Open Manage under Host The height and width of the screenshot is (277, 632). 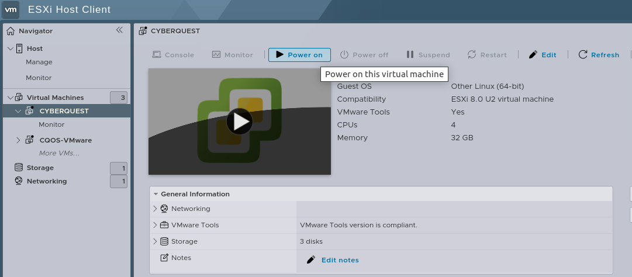click(39, 62)
